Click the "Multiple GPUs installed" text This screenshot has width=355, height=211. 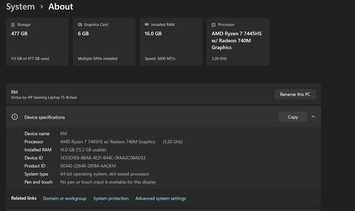[98, 59]
